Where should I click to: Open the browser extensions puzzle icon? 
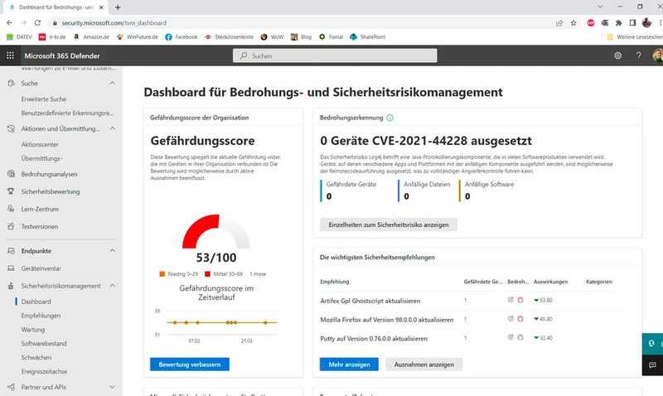(x=618, y=23)
